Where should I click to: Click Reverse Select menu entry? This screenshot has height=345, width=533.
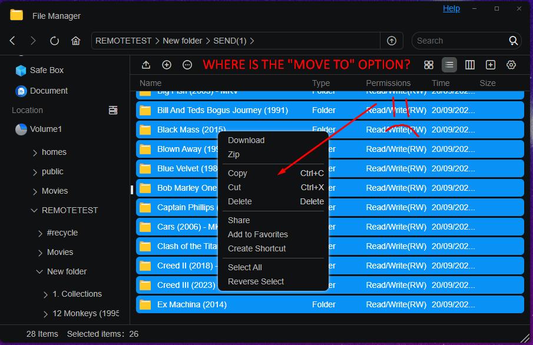(x=273, y=281)
